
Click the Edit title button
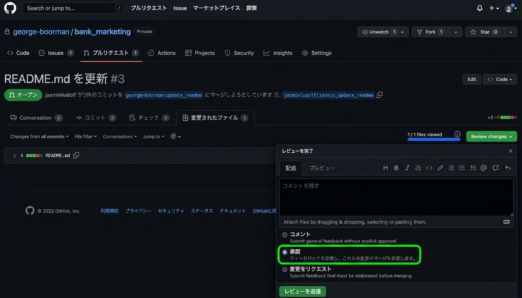tap(472, 79)
